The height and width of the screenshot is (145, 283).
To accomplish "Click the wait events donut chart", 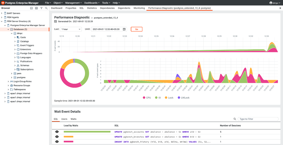I will click(x=75, y=73).
